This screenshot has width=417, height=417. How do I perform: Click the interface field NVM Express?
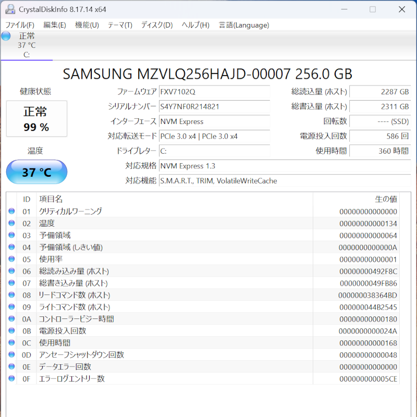(x=214, y=121)
